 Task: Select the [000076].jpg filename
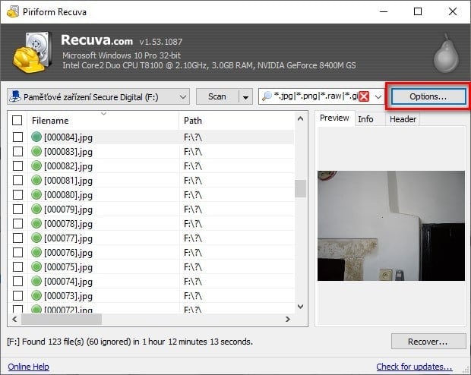(x=68, y=253)
